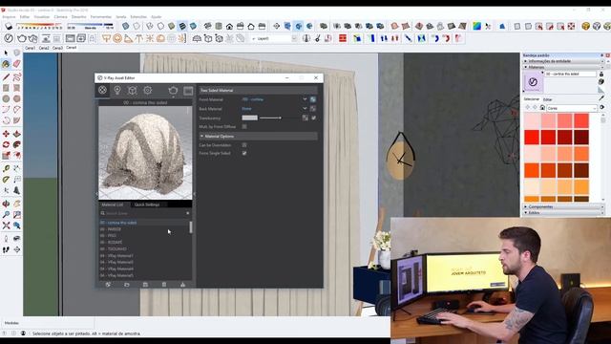Toggle Can be Overridden checkbox
The image size is (611, 344).
click(x=244, y=145)
